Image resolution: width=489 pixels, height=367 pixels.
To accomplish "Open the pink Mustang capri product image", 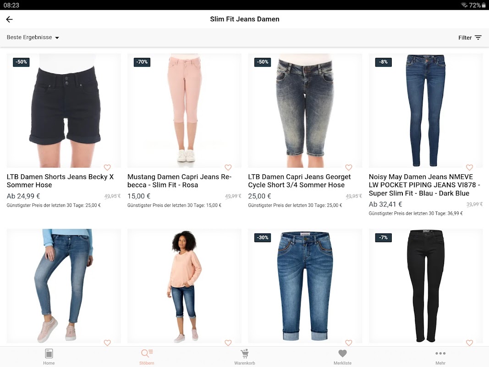I will [x=184, y=111].
